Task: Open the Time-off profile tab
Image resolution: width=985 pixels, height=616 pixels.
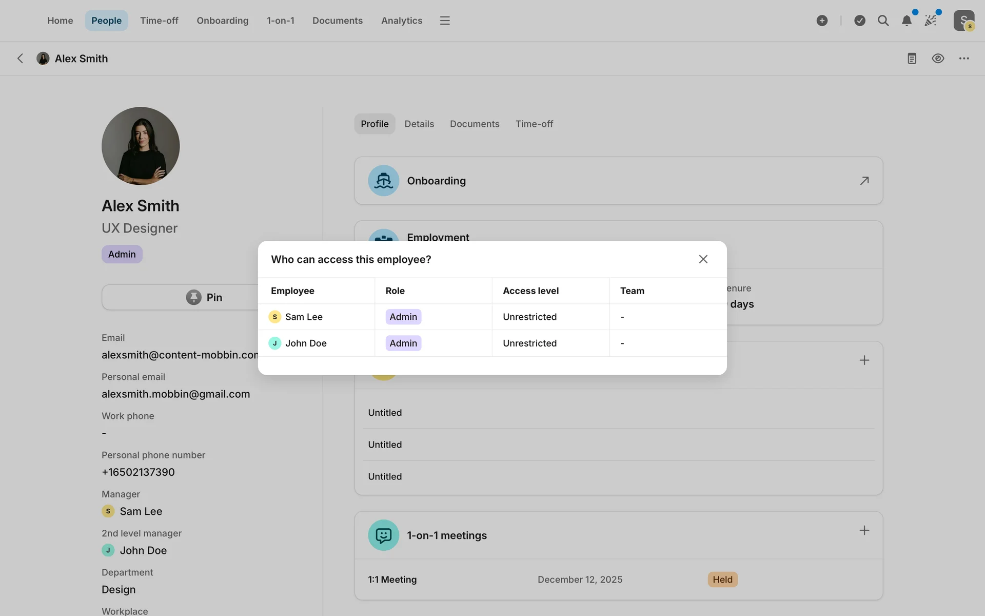Action: [534, 124]
